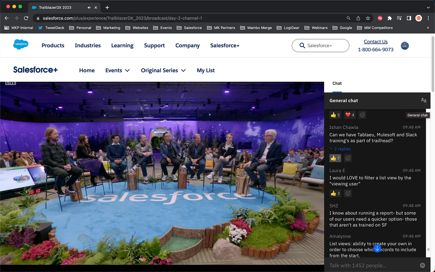Add a reaction beside the heart reaction
Viewport: 435px width, 272px height.
click(362, 115)
